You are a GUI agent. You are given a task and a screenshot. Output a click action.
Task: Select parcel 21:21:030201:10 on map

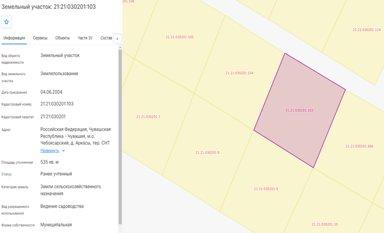[325, 224]
